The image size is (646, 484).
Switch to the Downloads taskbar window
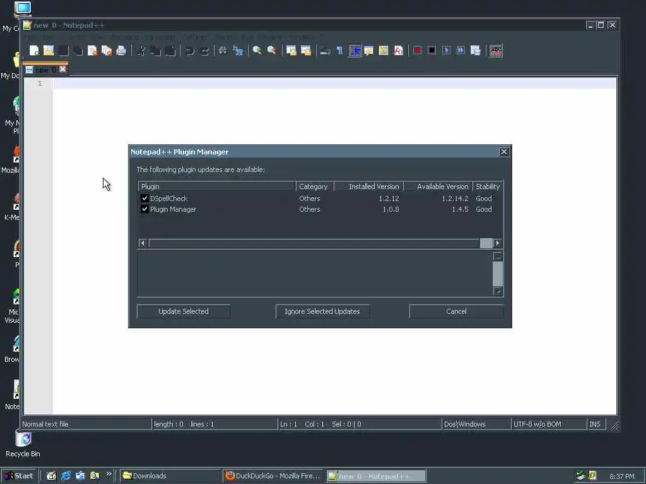point(170,476)
